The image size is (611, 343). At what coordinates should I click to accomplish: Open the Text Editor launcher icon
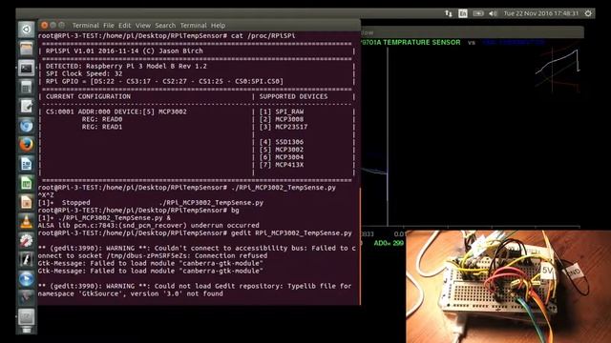coord(26,107)
